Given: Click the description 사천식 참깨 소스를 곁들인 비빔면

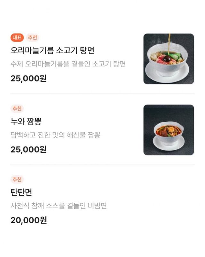Looking at the screenshot, I should [x=59, y=206].
